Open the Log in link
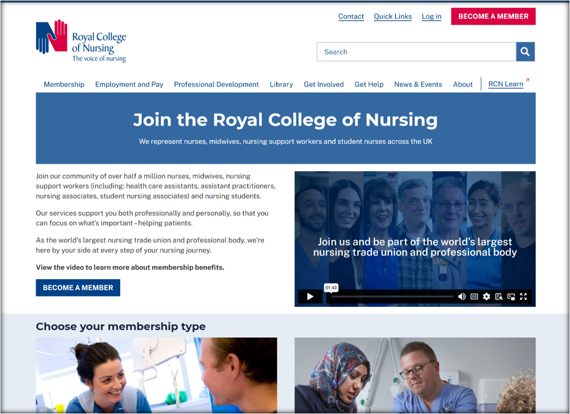The height and width of the screenshot is (414, 570). click(x=431, y=17)
